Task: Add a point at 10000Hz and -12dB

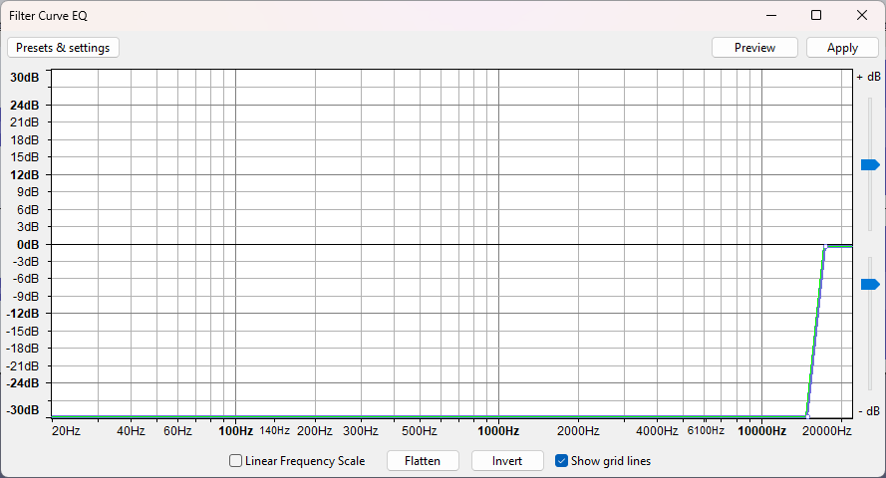Action: click(760, 314)
